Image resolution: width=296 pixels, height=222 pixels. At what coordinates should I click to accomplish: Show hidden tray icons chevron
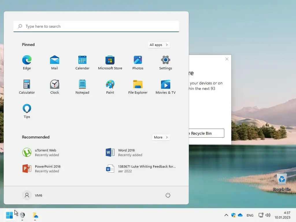tap(226, 215)
